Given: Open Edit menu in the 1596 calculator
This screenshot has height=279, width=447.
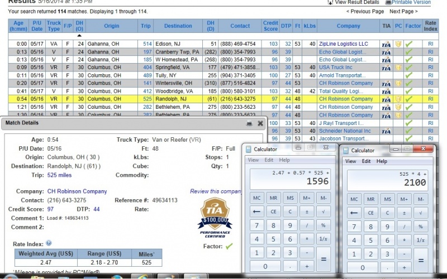Looking at the screenshot, I should [x=269, y=160].
